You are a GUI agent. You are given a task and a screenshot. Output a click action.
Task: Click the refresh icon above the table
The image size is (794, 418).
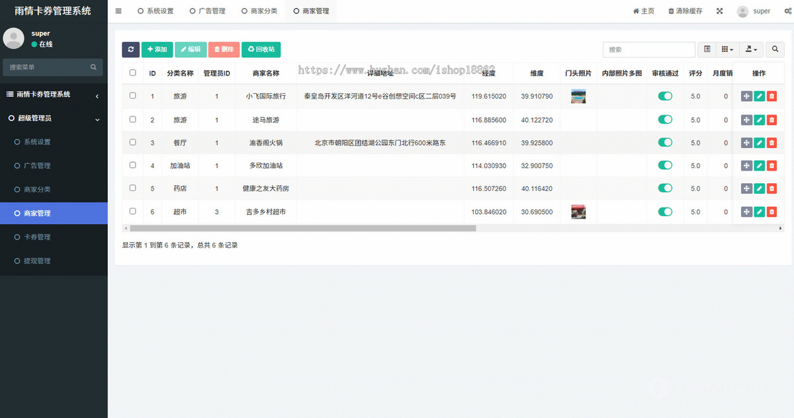click(130, 49)
